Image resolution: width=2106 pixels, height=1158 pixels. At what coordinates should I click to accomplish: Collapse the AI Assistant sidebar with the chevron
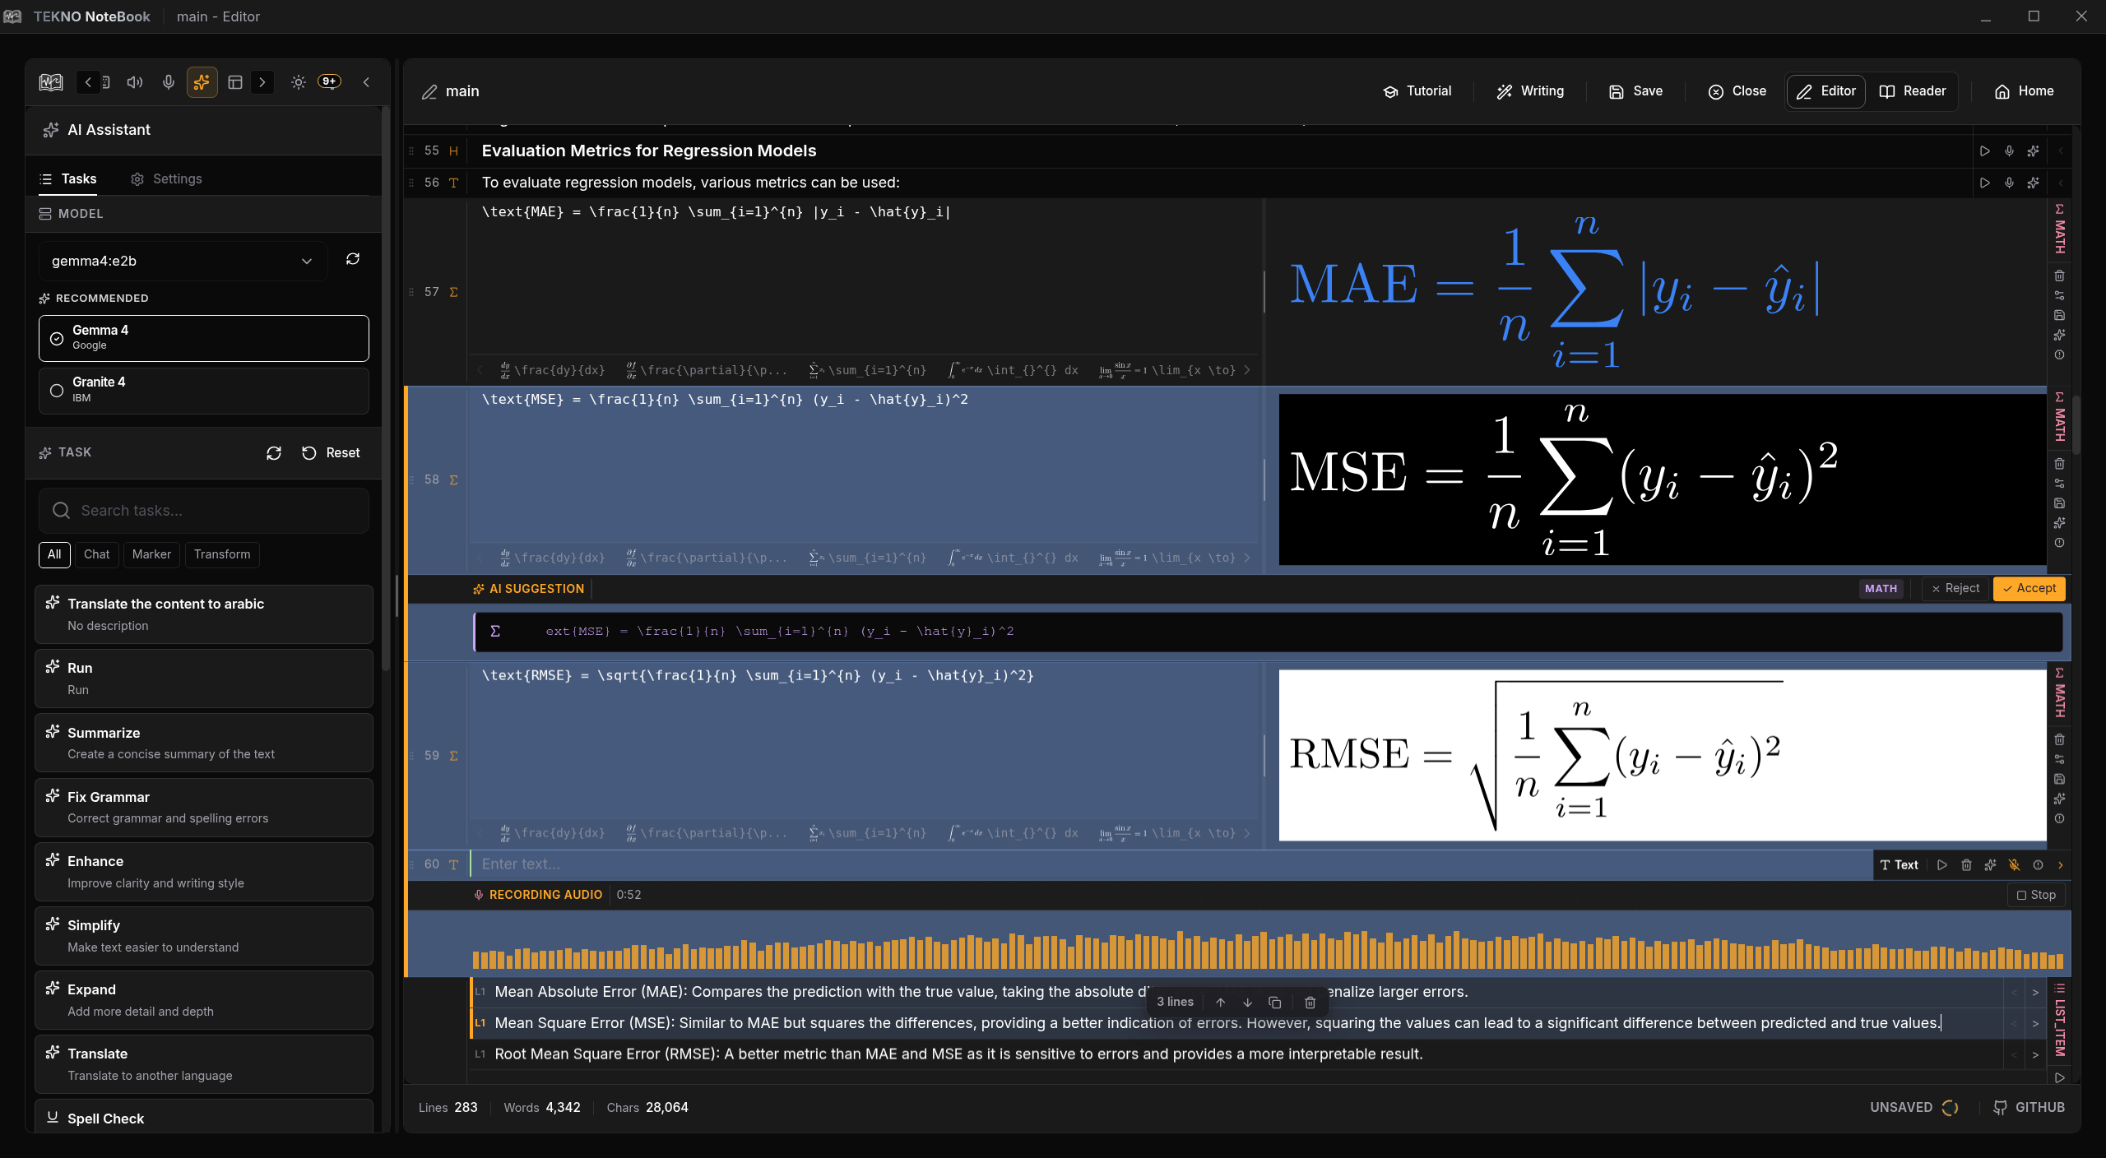(367, 82)
